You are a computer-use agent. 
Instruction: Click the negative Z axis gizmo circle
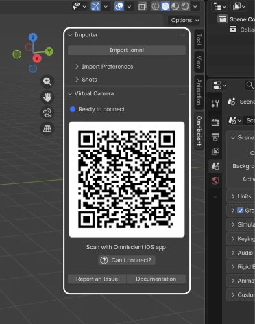pos(33,69)
